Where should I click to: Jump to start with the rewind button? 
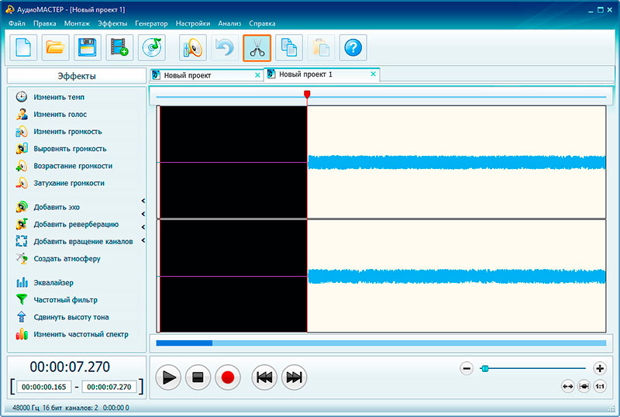(x=264, y=377)
